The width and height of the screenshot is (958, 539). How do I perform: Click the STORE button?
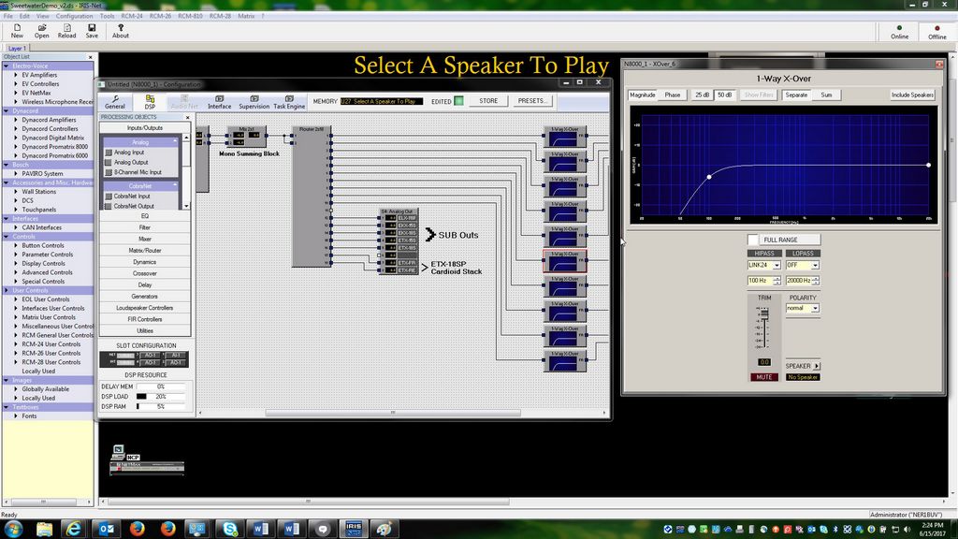[488, 101]
